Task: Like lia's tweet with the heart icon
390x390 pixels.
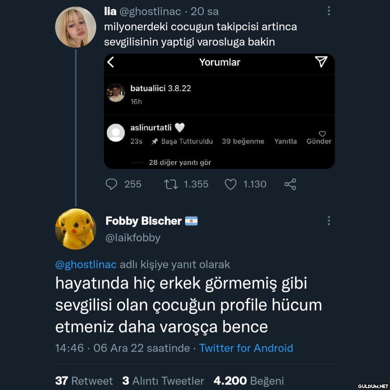Action: click(230, 184)
